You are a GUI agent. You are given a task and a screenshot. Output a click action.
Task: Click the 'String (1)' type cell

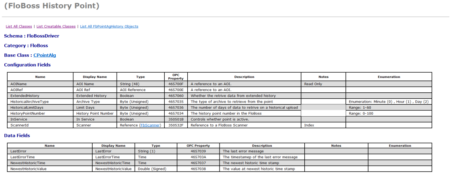click(156, 151)
